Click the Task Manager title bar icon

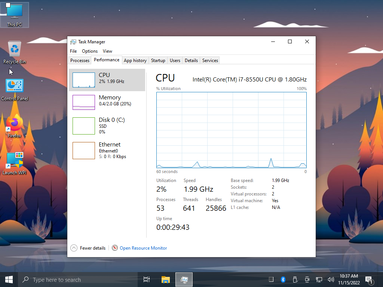[x=73, y=42]
